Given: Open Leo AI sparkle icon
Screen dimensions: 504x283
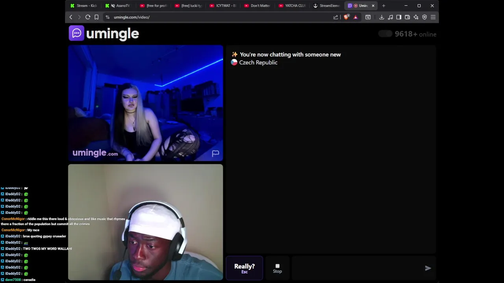Looking at the screenshot, I should [x=416, y=17].
